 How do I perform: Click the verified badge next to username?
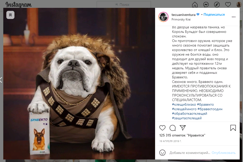tap(198, 14)
